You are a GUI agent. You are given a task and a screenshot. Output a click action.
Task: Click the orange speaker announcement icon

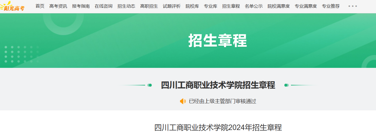(183, 101)
